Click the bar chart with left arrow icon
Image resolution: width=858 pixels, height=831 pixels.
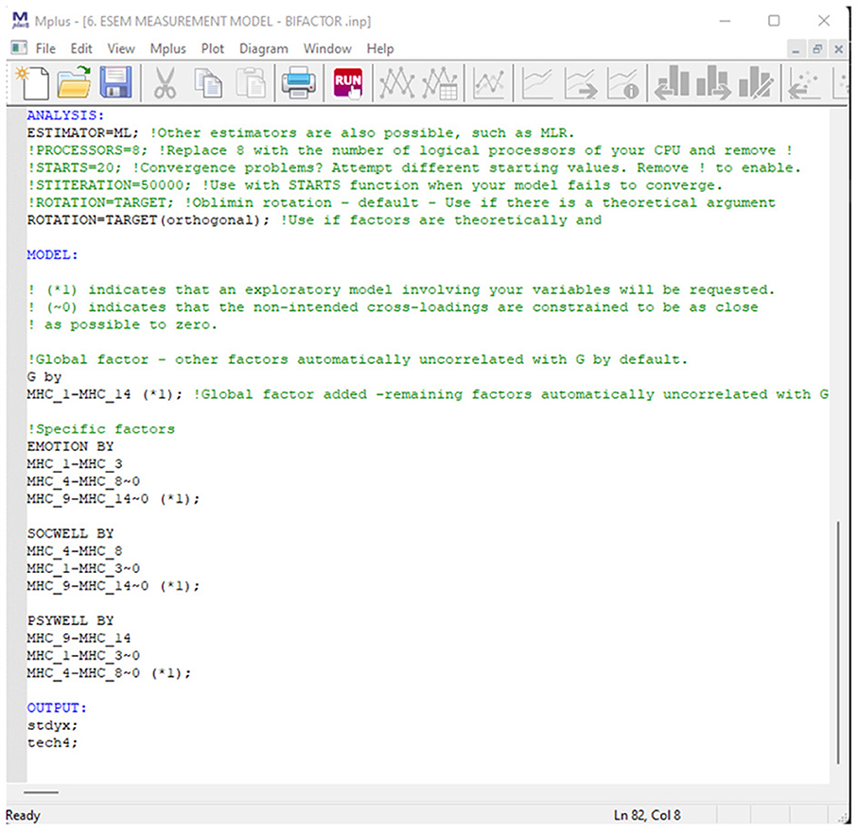pos(672,83)
